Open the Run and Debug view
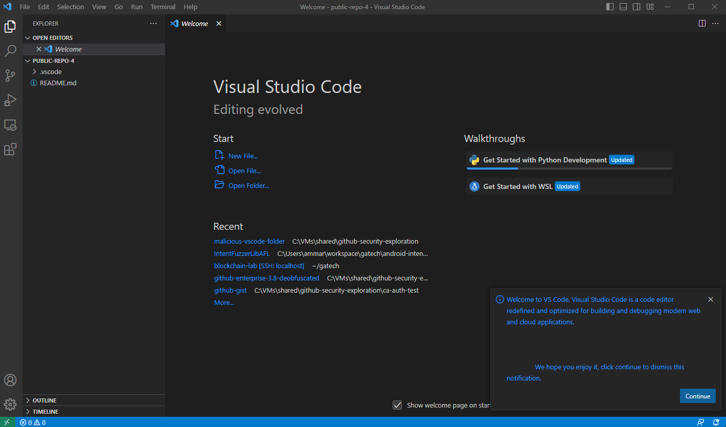This screenshot has height=427, width=726. coord(10,100)
